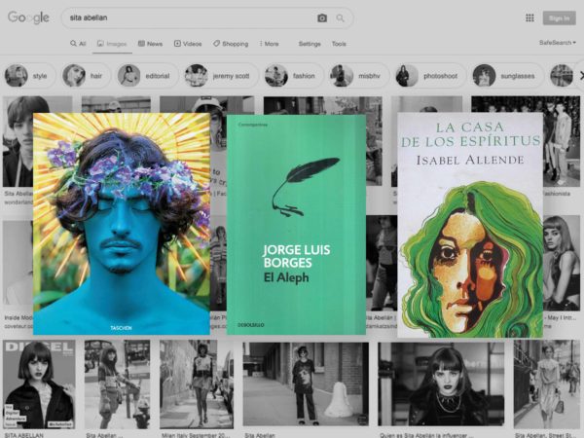Open the 'Milan Italy September' street photo
The height and width of the screenshot is (438, 584).
click(x=197, y=384)
